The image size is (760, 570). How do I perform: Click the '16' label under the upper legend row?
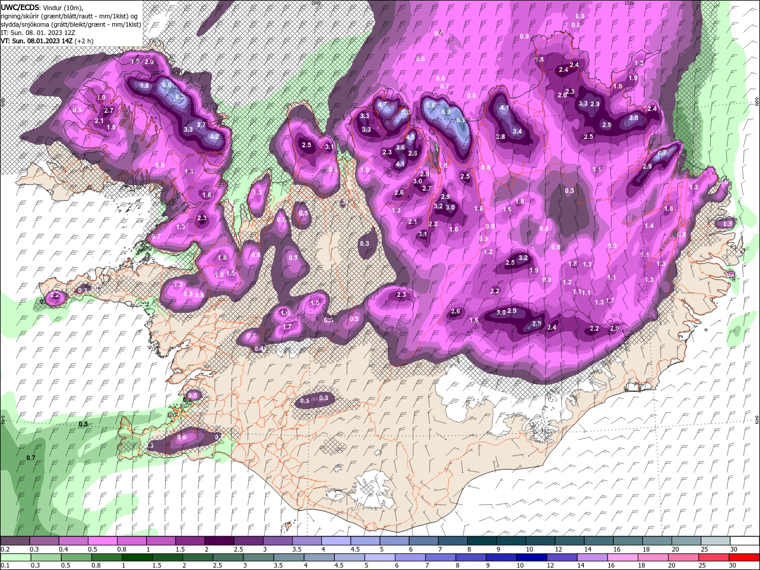point(617,549)
